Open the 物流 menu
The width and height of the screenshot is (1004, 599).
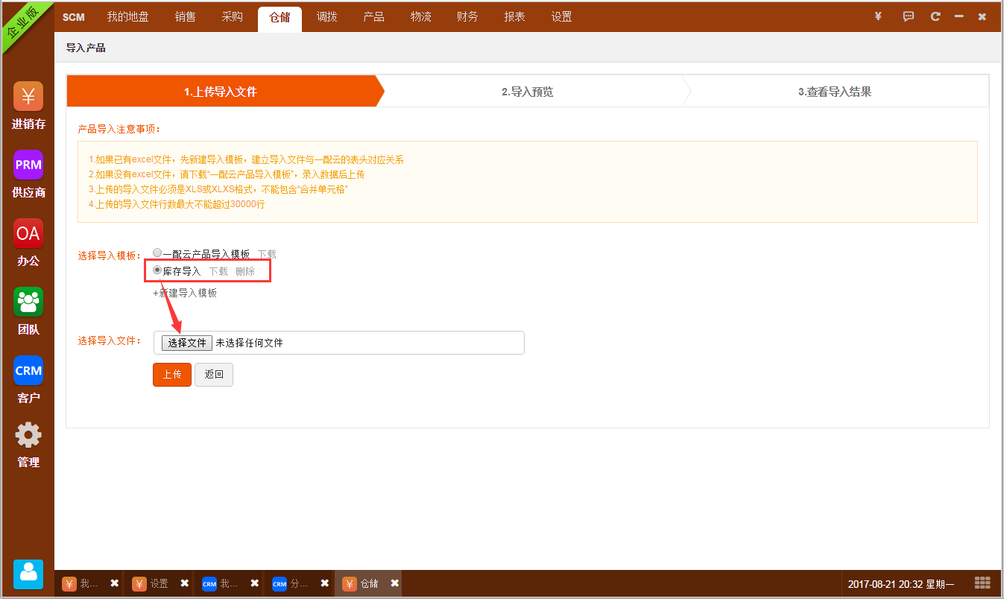[421, 16]
